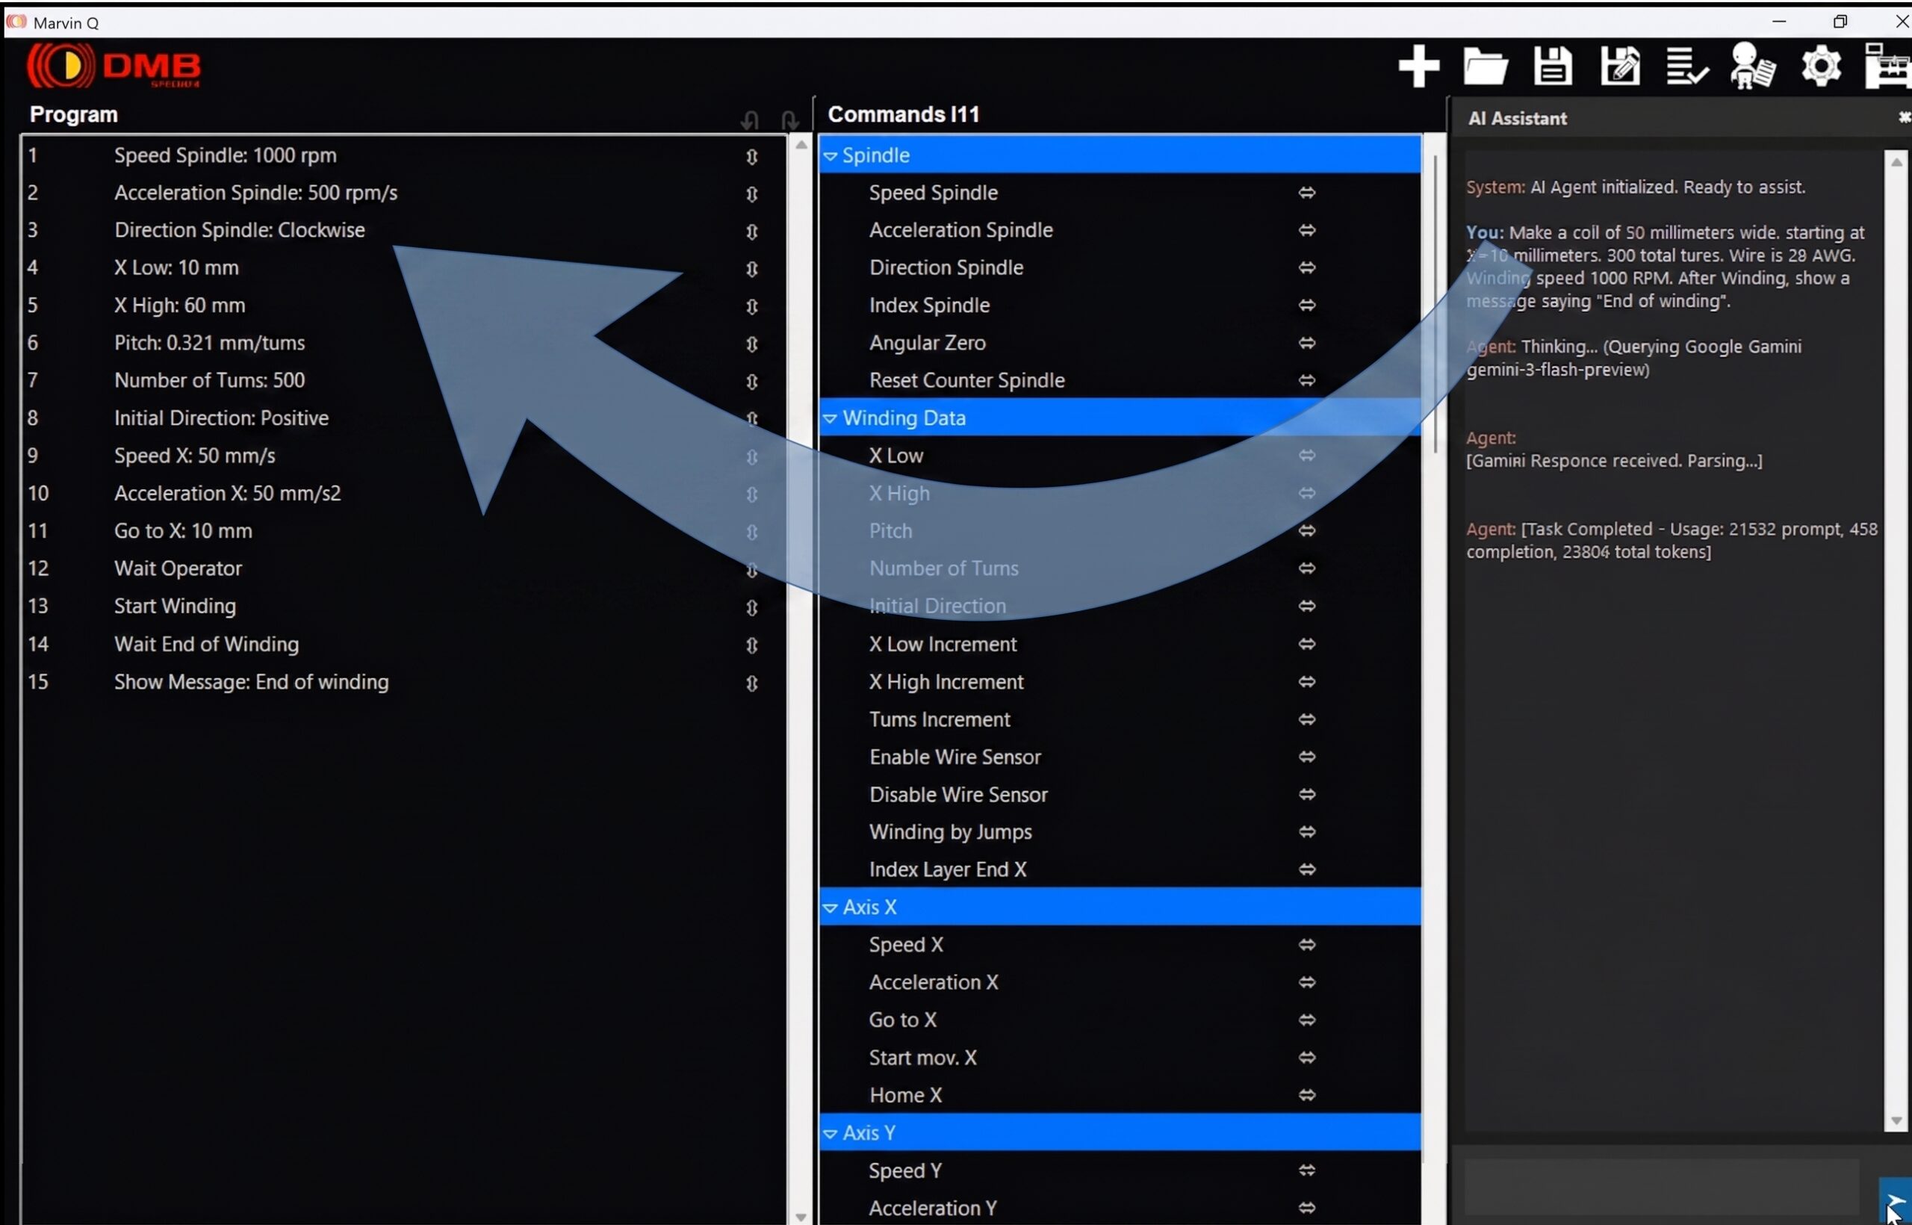Insert Speed Spindle command via arrow icon
1912x1225 pixels.
click(1307, 193)
